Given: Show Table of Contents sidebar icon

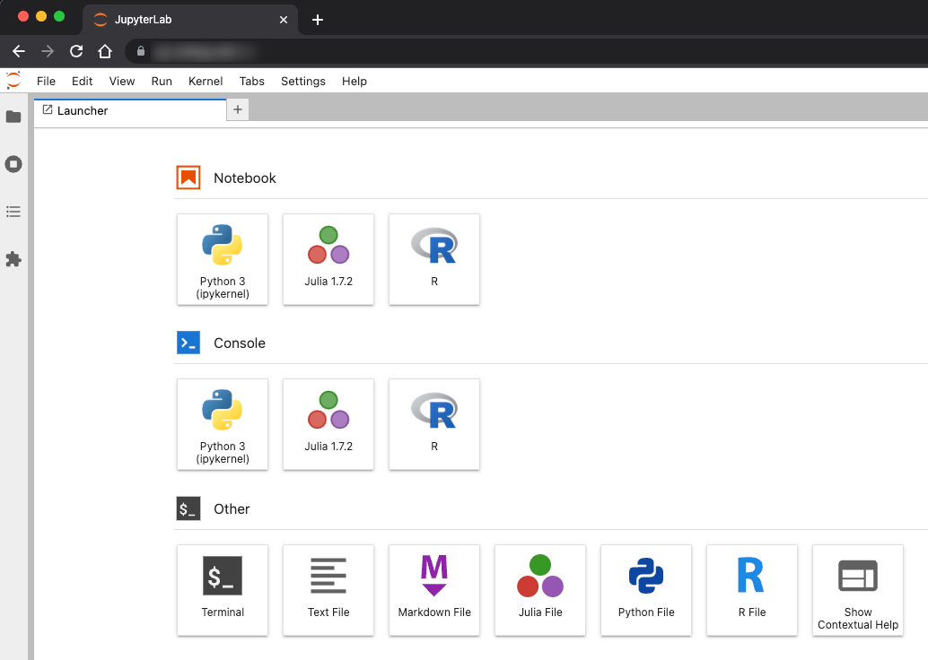Looking at the screenshot, I should (13, 212).
